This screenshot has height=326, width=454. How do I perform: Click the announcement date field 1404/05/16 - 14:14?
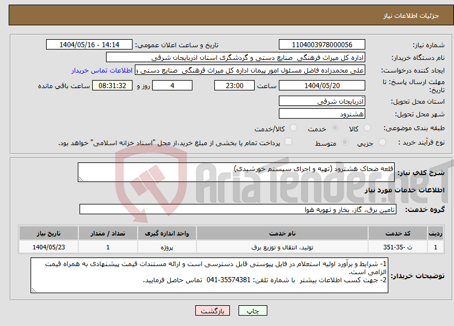pos(89,44)
